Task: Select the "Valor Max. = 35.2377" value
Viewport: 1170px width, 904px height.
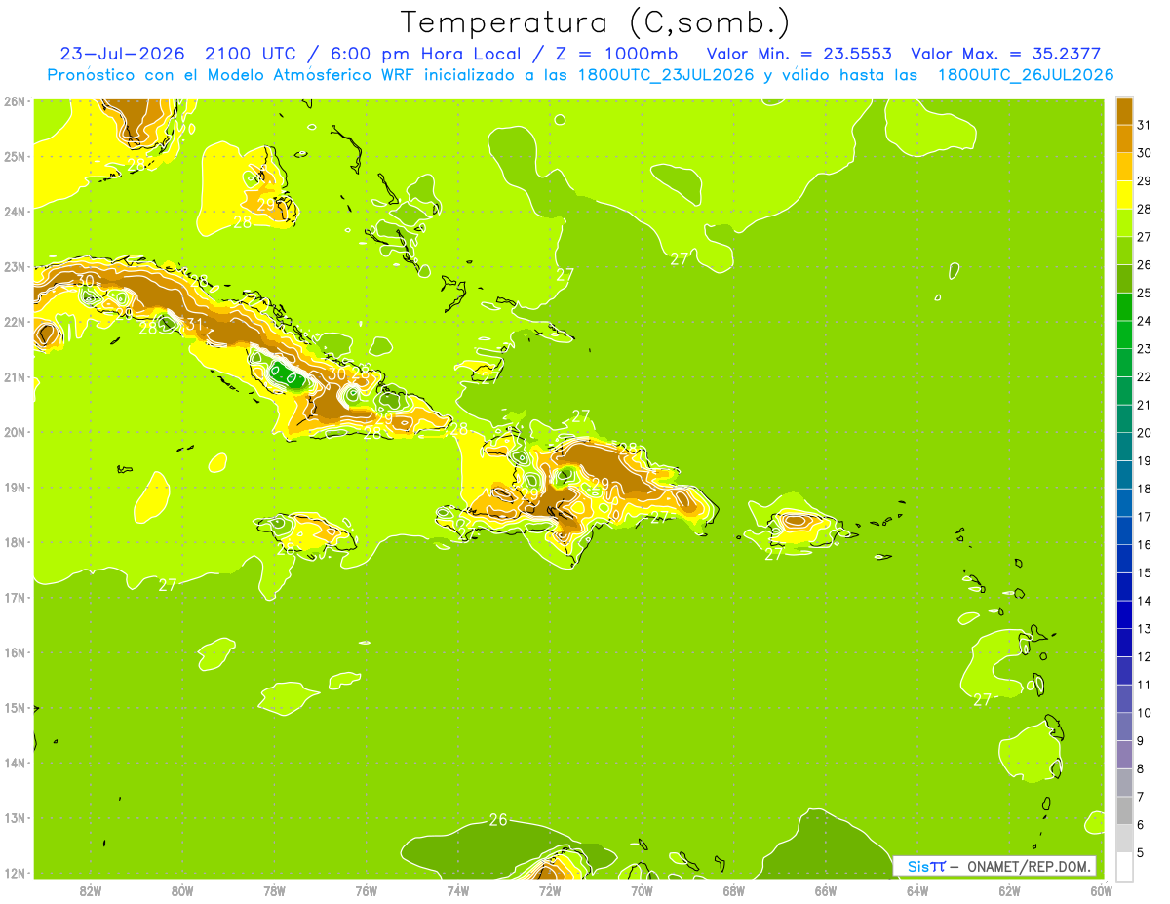Action: (1007, 54)
